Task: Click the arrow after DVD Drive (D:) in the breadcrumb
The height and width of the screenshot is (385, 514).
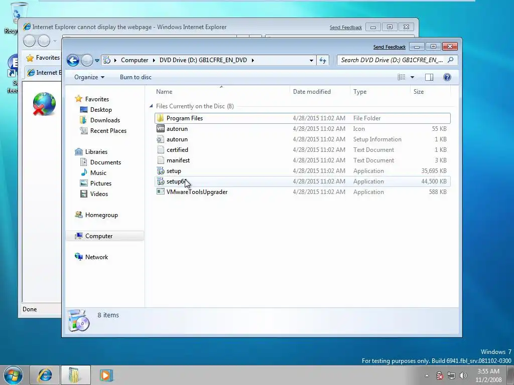Action: 253,60
